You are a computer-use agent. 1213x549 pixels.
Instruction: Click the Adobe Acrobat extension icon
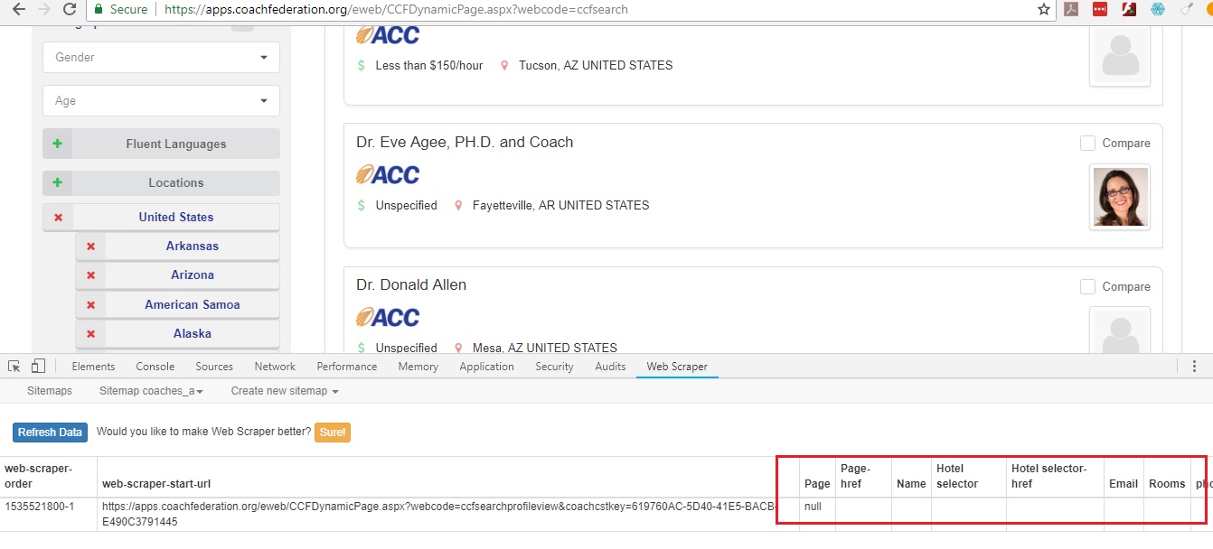pyautogui.click(x=1070, y=9)
